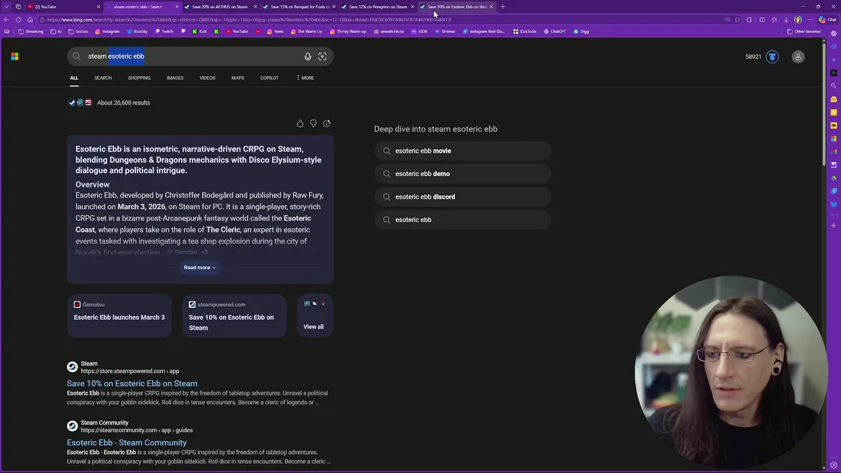This screenshot has width=841, height=473.
Task: Search suggestion esoteric ebb demo
Action: tap(463, 174)
